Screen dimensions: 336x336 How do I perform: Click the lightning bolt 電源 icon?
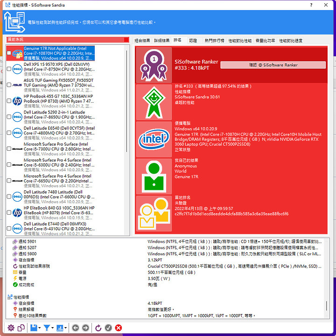click(15, 278)
